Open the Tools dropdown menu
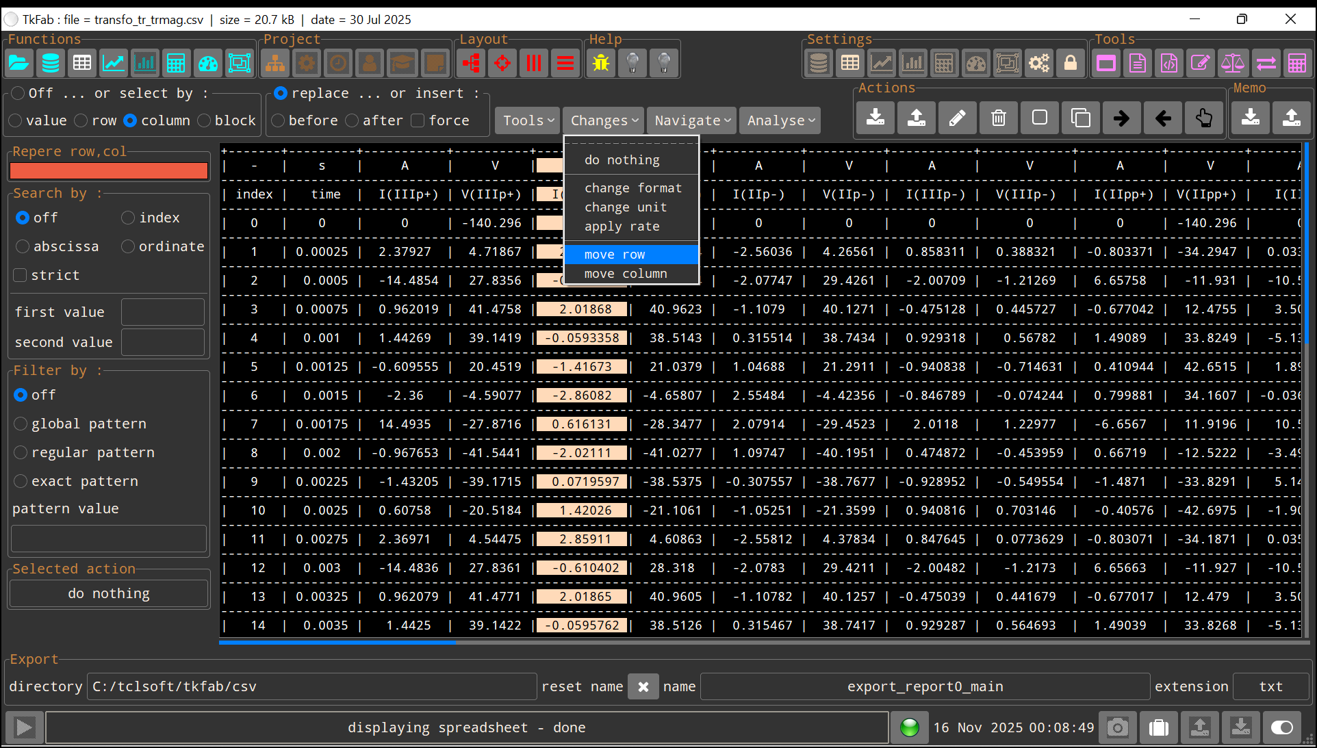This screenshot has width=1317, height=748. tap(528, 120)
